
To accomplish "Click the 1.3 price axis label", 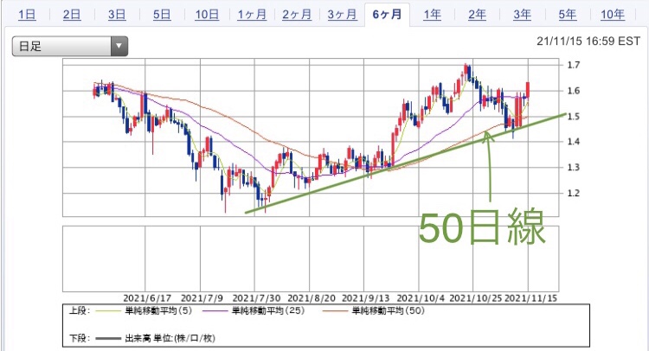I will pyautogui.click(x=573, y=168).
